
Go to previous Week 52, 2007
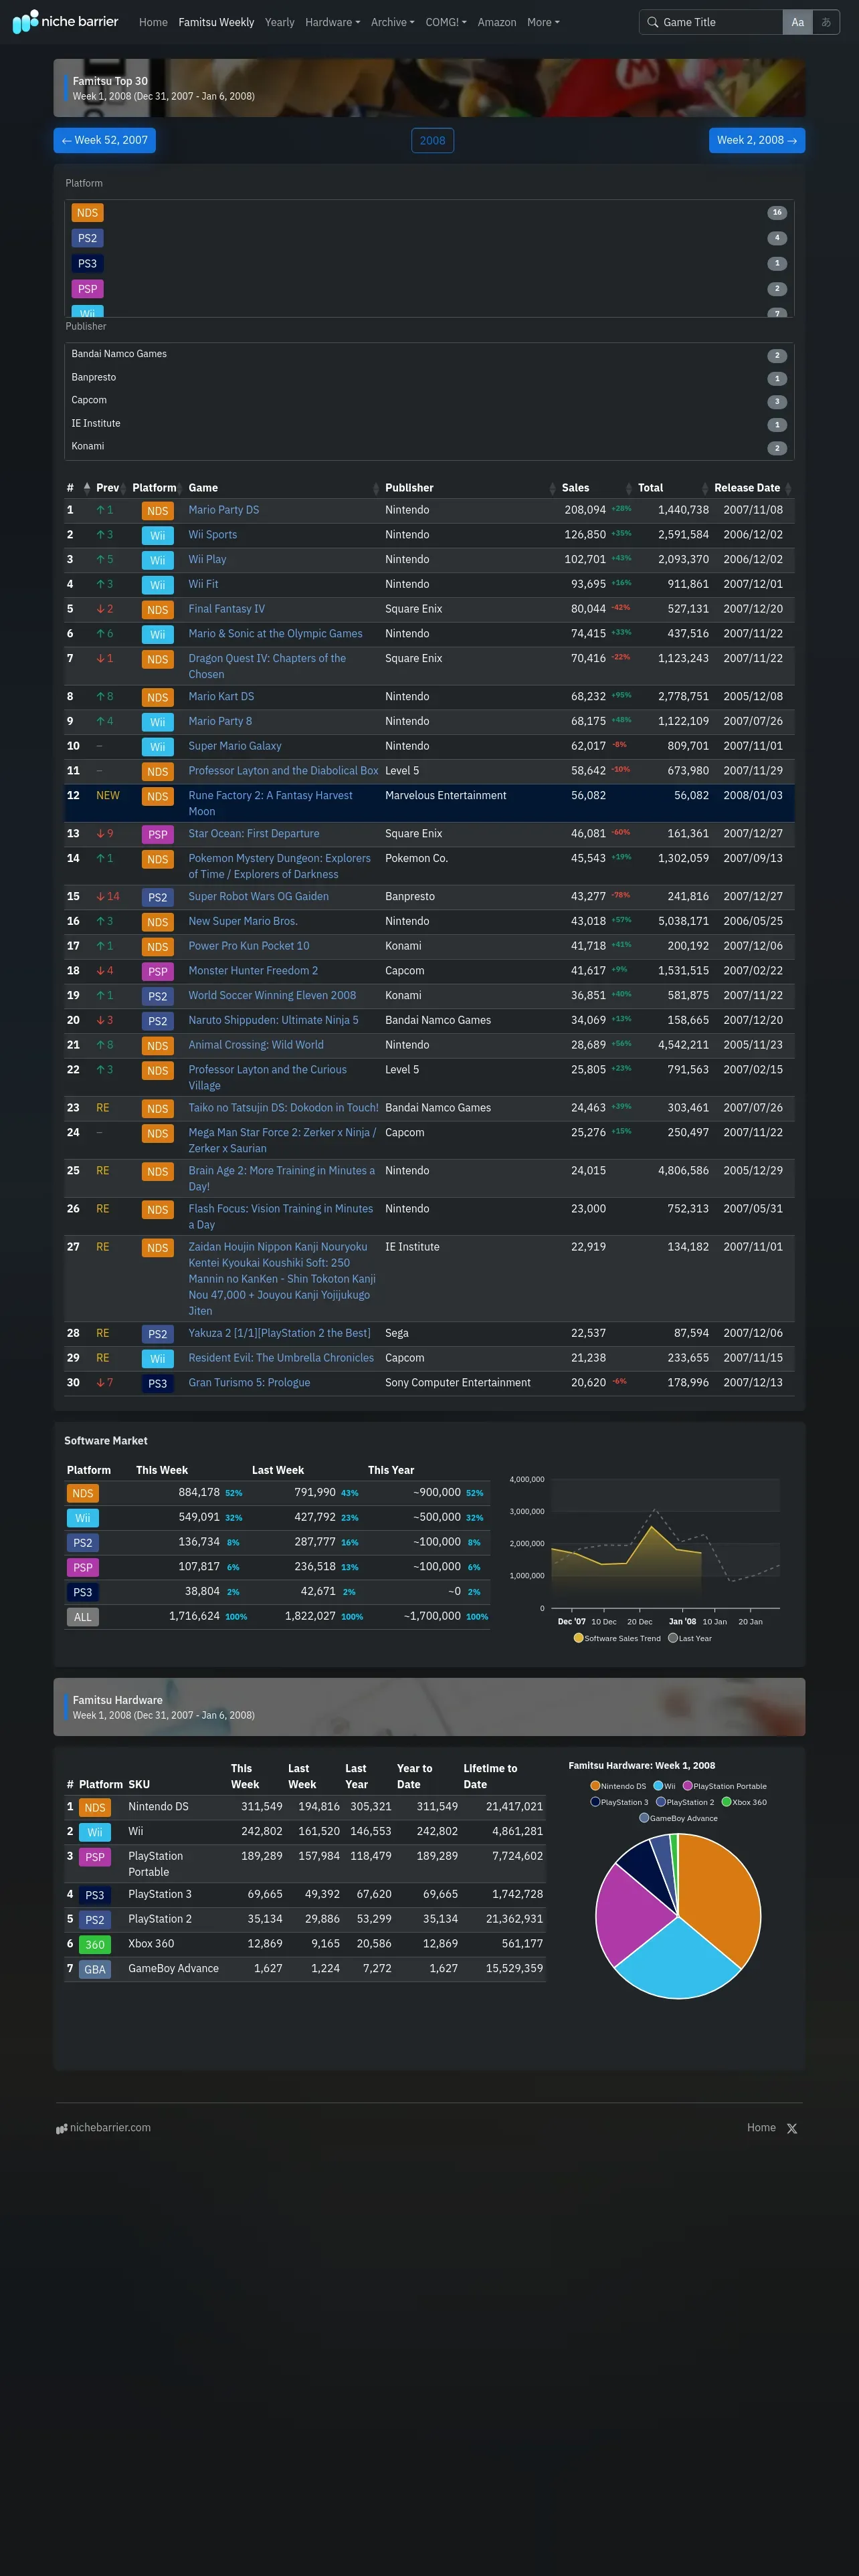coord(105,140)
